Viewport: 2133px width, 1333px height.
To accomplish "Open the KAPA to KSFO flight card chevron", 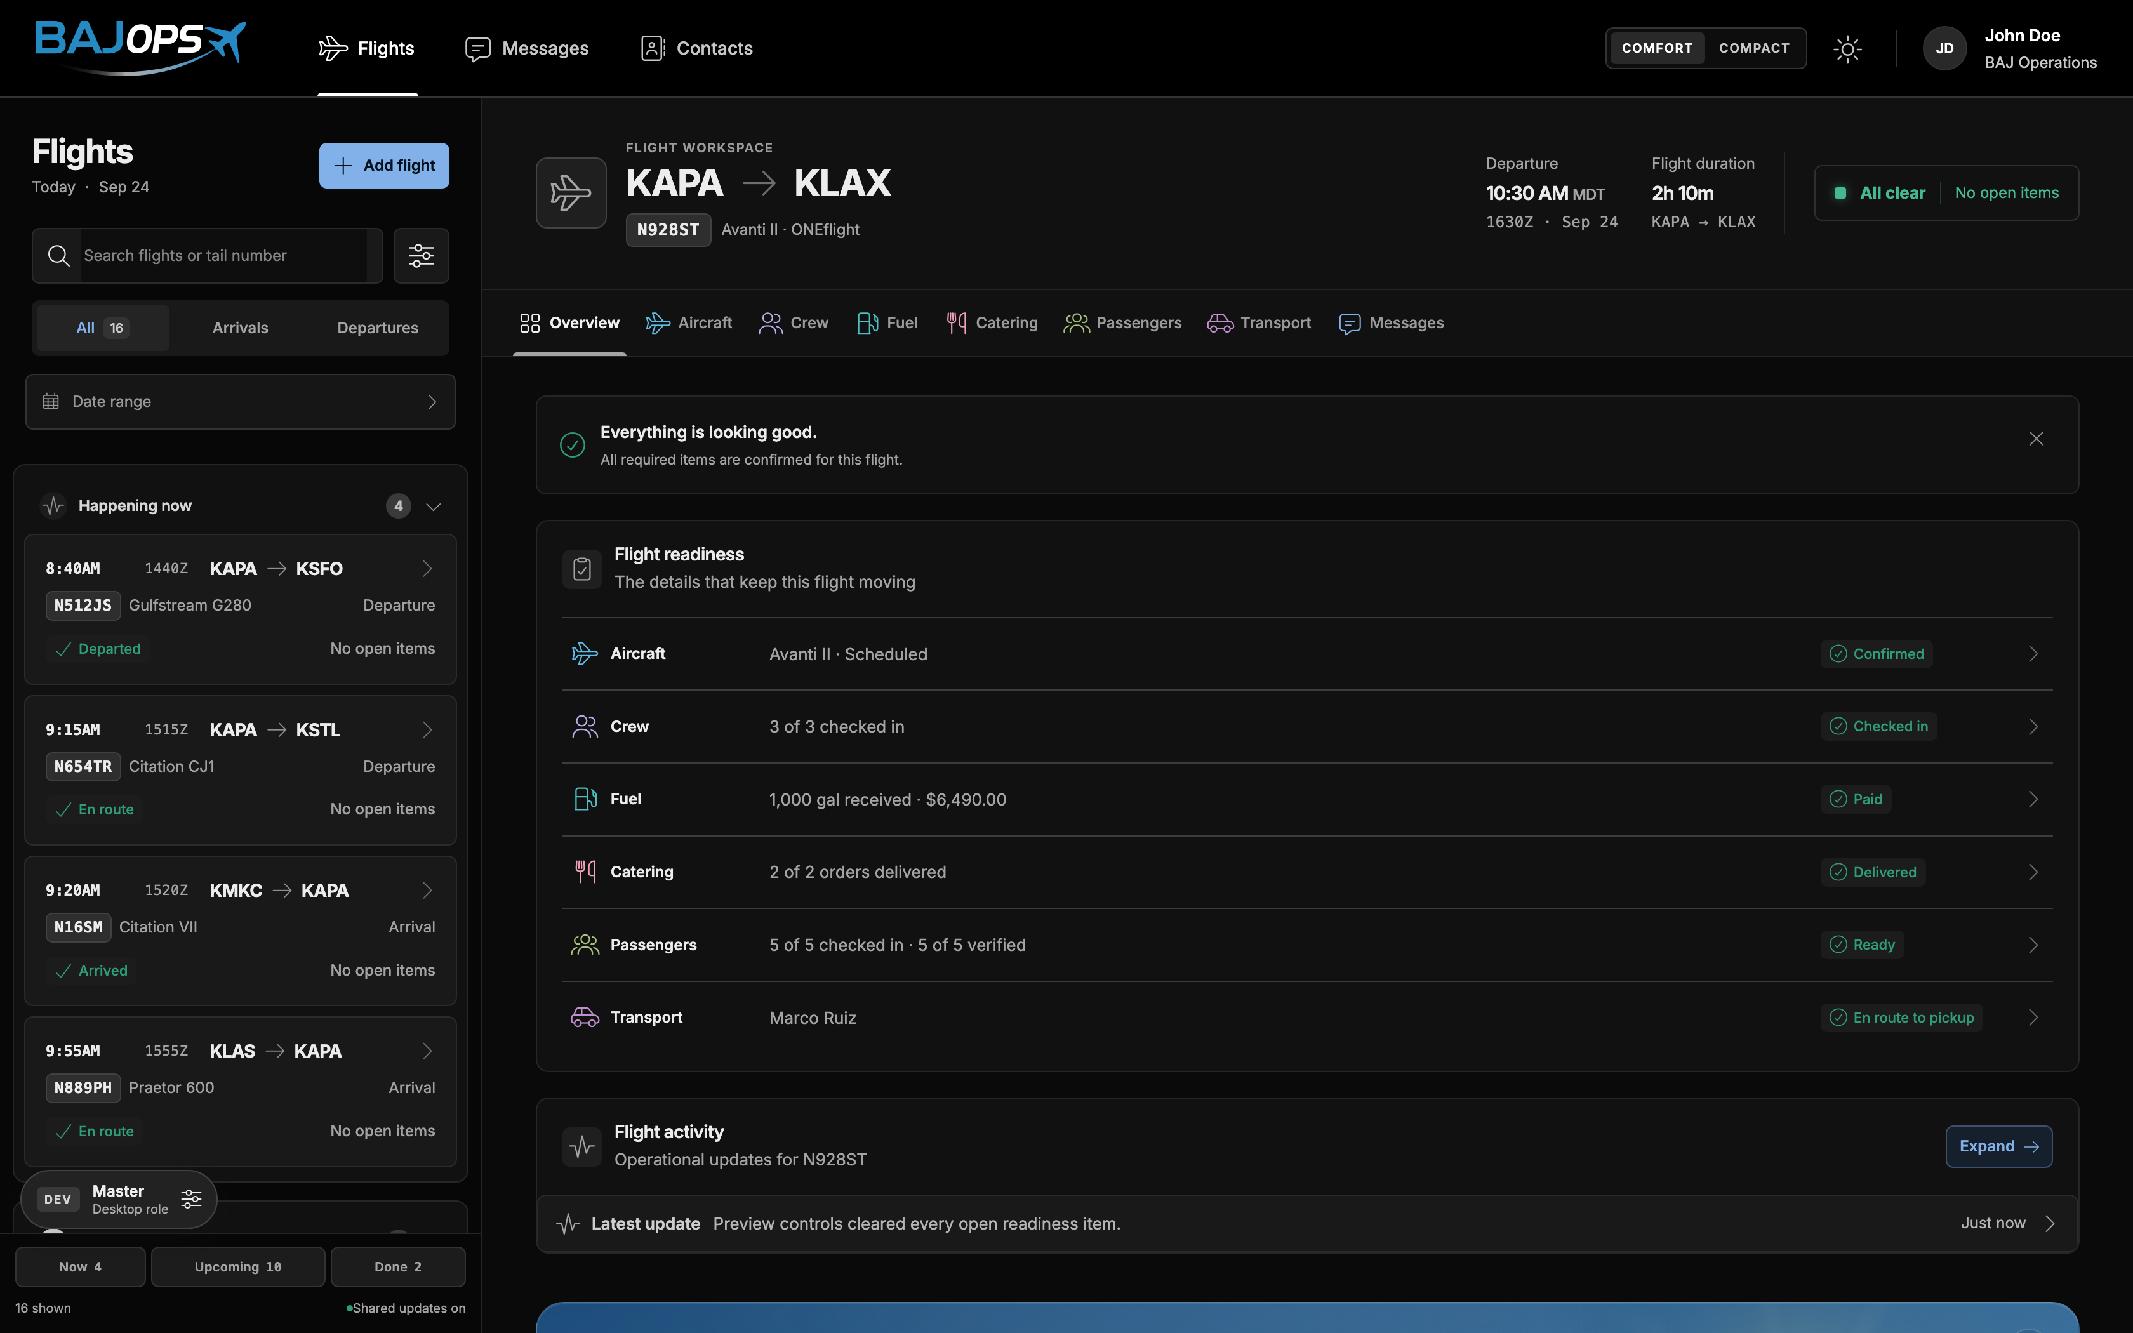I will coord(427,569).
